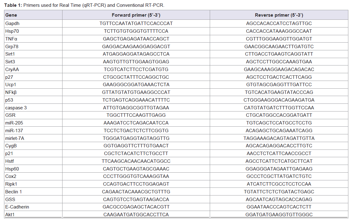
Task: Click the NFkβ reverse primer sequence
Action: coord(279,92)
